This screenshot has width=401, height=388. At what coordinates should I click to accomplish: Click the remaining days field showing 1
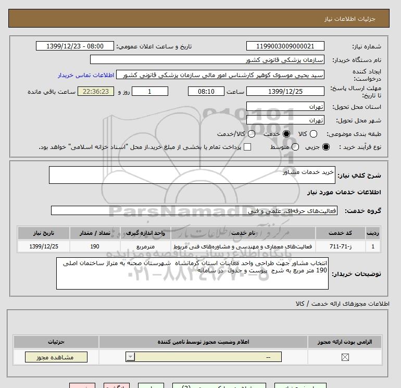[x=150, y=91]
